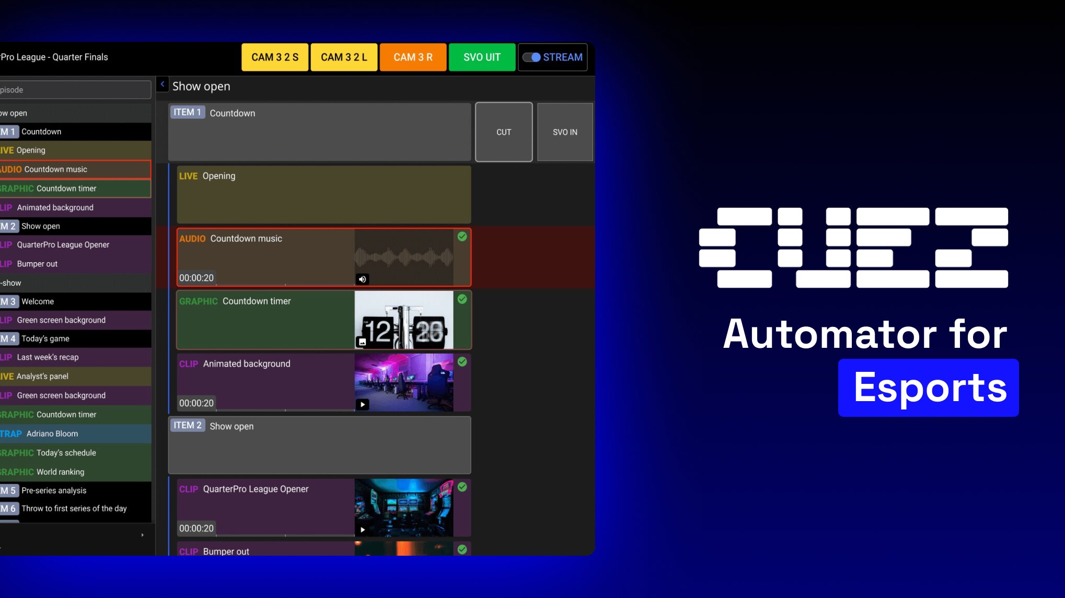Image resolution: width=1065 pixels, height=598 pixels.
Task: Click green check on QuarterPro League Opener
Action: (462, 487)
